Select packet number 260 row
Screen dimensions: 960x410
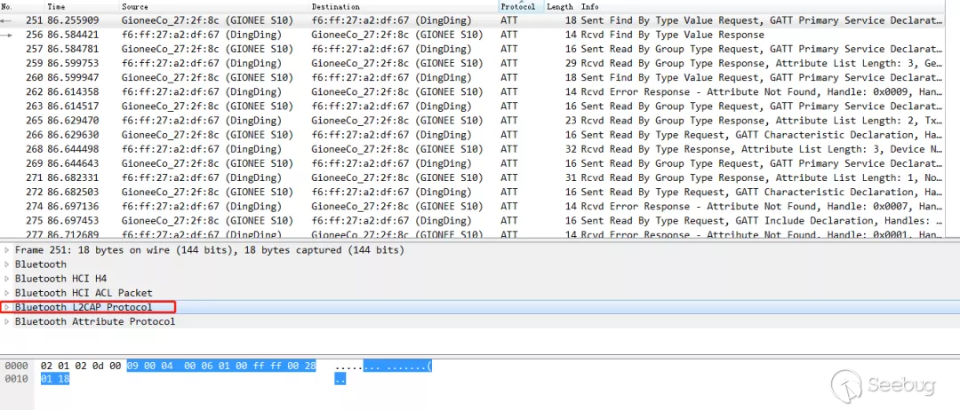tap(473, 77)
